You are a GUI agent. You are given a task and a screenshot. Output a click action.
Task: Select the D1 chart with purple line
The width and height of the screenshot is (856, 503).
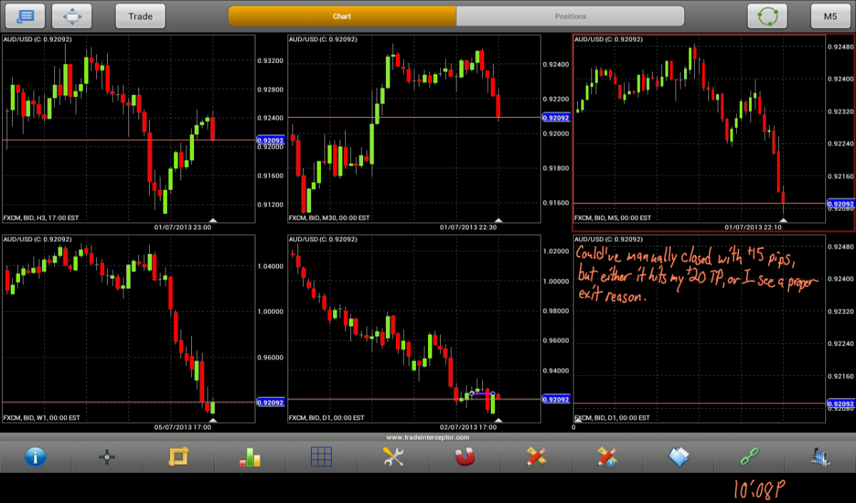[x=414, y=328]
